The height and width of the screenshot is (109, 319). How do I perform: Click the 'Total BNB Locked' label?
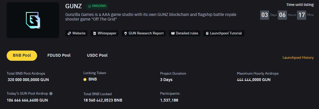click(x=97, y=94)
